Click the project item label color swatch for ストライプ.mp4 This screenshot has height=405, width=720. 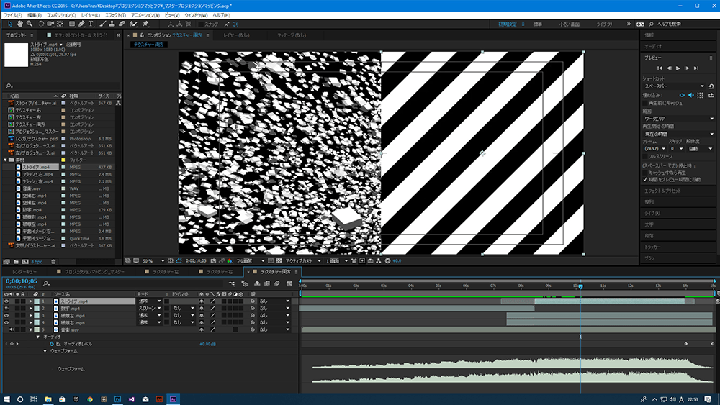pos(63,166)
